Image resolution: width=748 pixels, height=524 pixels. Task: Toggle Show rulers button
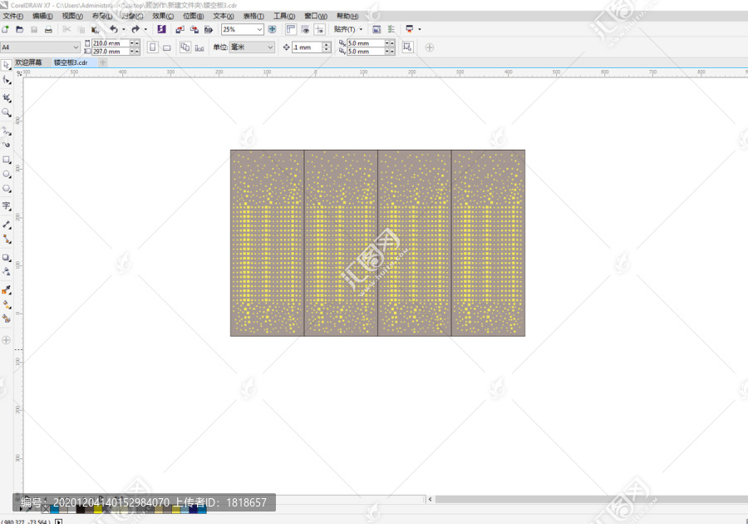coord(291,29)
